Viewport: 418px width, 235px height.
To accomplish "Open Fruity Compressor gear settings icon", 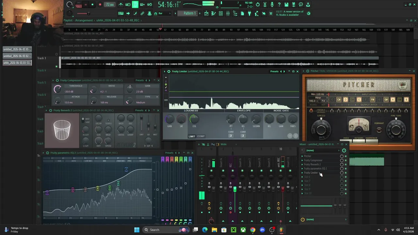I will pos(57,80).
